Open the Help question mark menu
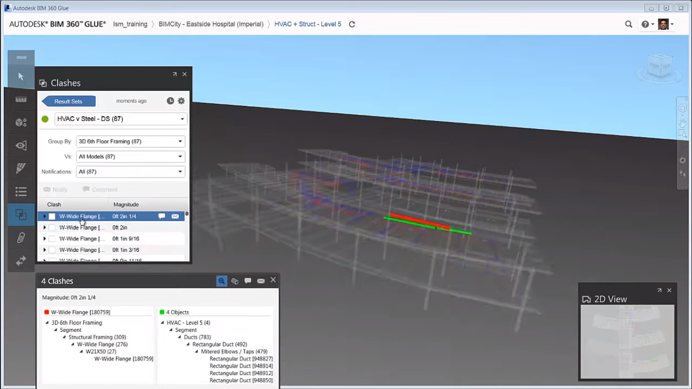The width and height of the screenshot is (692, 389). 647,24
